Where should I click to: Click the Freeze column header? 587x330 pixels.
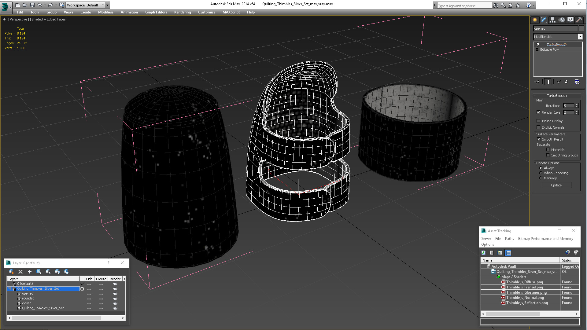click(101, 279)
